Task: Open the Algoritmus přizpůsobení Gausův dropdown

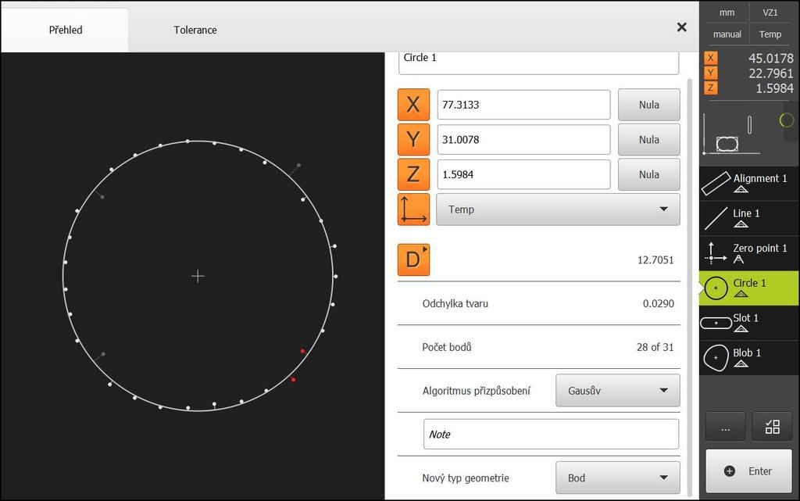Action: (x=617, y=391)
